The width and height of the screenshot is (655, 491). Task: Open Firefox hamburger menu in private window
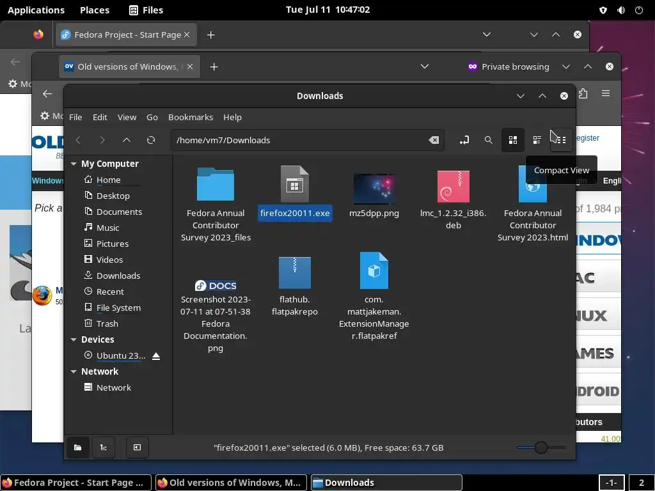coord(606,93)
